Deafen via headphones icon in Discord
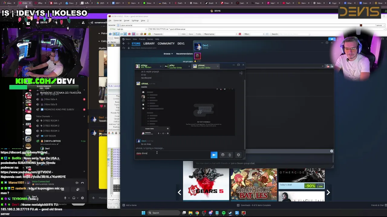The height and width of the screenshot is (217, 387). (73, 198)
